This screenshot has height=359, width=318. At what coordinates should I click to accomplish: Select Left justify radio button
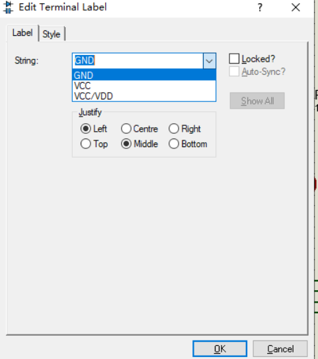tap(86, 128)
